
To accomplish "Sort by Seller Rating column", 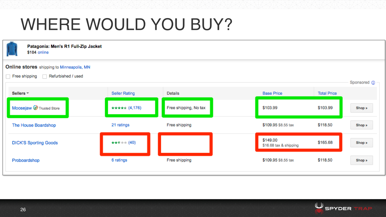I will tap(123, 93).
